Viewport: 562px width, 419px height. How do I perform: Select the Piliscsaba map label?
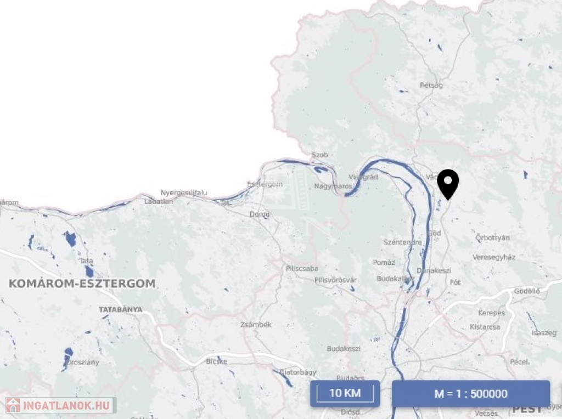[302, 269]
